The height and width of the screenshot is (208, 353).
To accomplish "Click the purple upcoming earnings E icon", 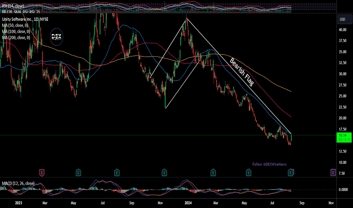I will 333,172.
